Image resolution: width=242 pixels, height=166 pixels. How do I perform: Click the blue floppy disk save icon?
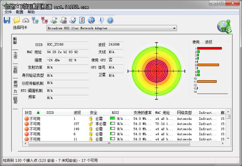[7, 20]
